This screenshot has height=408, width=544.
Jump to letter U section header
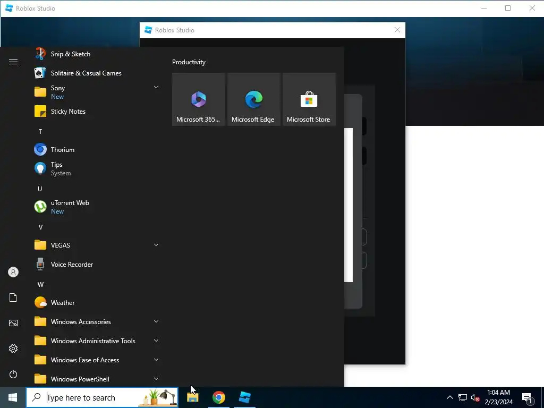click(x=40, y=189)
